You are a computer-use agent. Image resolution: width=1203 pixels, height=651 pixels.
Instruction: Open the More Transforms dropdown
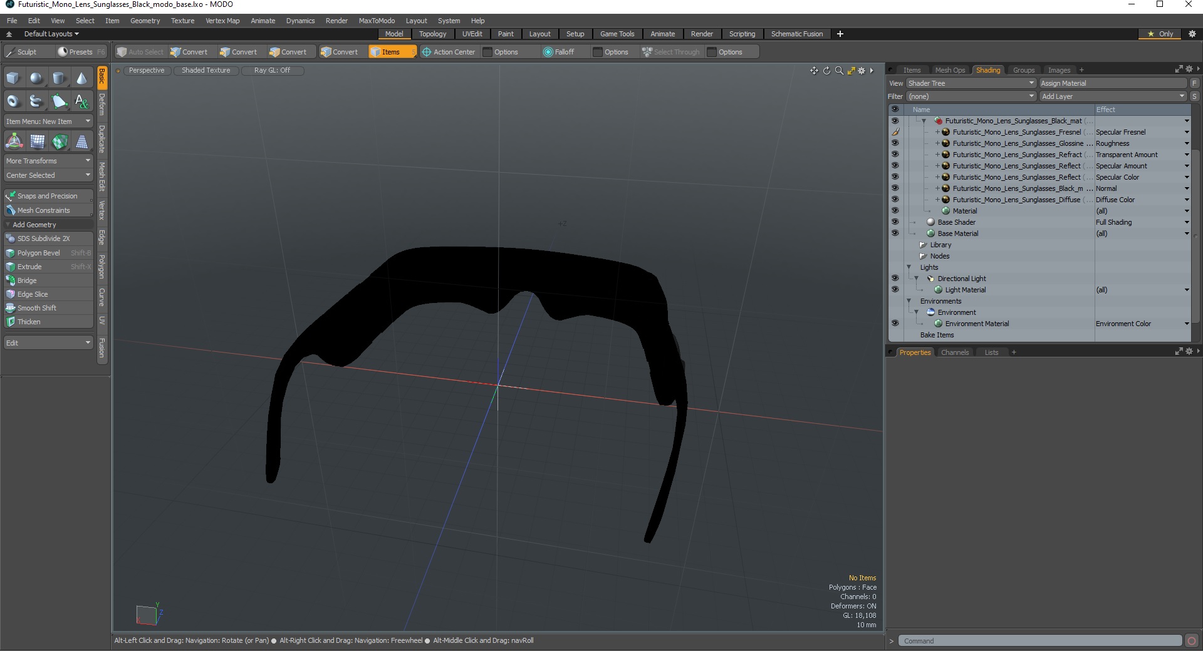tap(48, 161)
